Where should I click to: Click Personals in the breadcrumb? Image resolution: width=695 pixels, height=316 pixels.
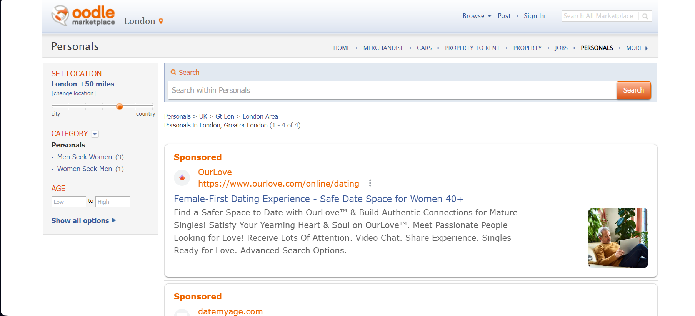(177, 116)
